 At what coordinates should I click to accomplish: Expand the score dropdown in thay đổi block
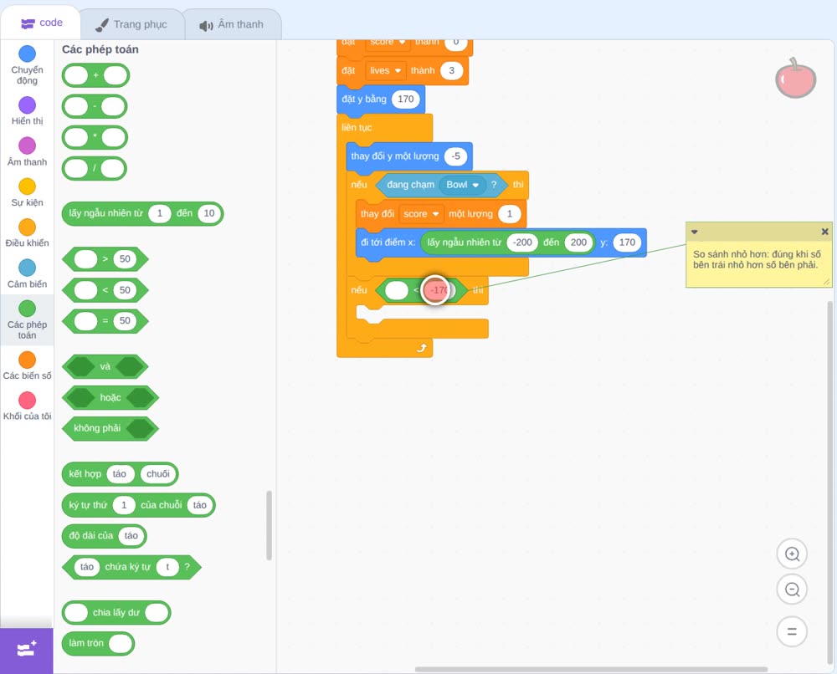(x=421, y=214)
